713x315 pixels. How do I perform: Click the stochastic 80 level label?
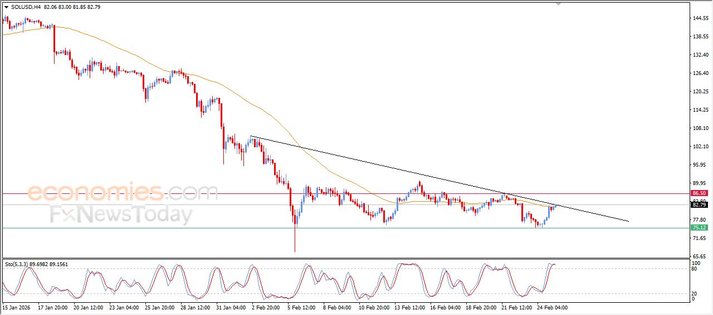(694, 269)
